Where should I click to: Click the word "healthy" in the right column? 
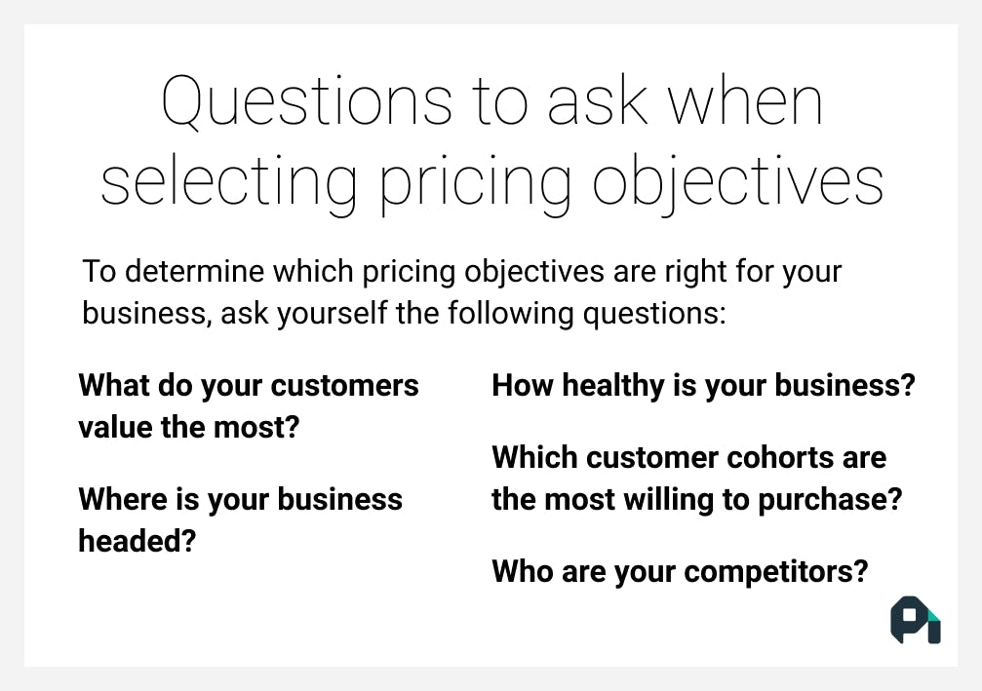click(x=609, y=385)
